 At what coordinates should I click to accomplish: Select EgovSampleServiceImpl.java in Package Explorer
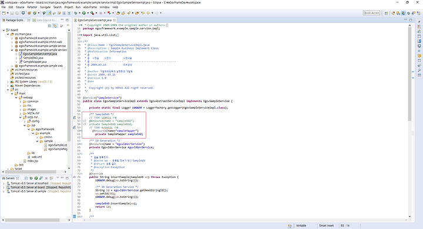(40, 54)
